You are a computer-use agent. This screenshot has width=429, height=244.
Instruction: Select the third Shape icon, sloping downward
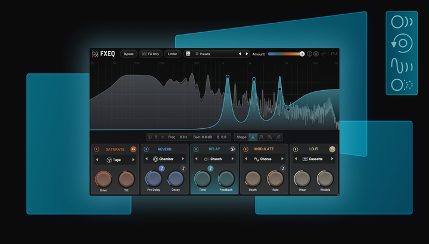tap(270, 137)
